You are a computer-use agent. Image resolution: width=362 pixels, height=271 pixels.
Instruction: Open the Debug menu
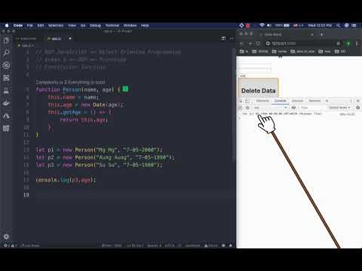pyautogui.click(x=95, y=26)
